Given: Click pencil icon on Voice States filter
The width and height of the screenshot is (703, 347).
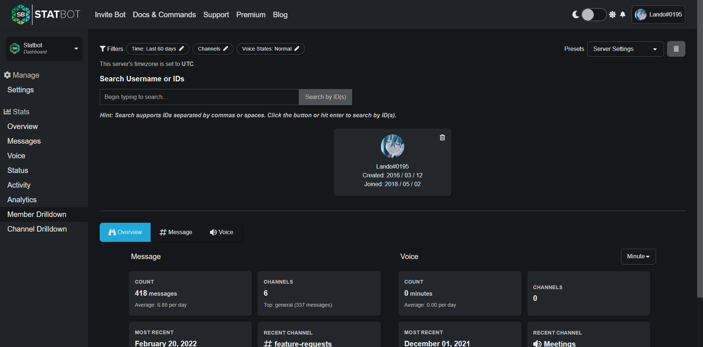Looking at the screenshot, I should tap(297, 49).
